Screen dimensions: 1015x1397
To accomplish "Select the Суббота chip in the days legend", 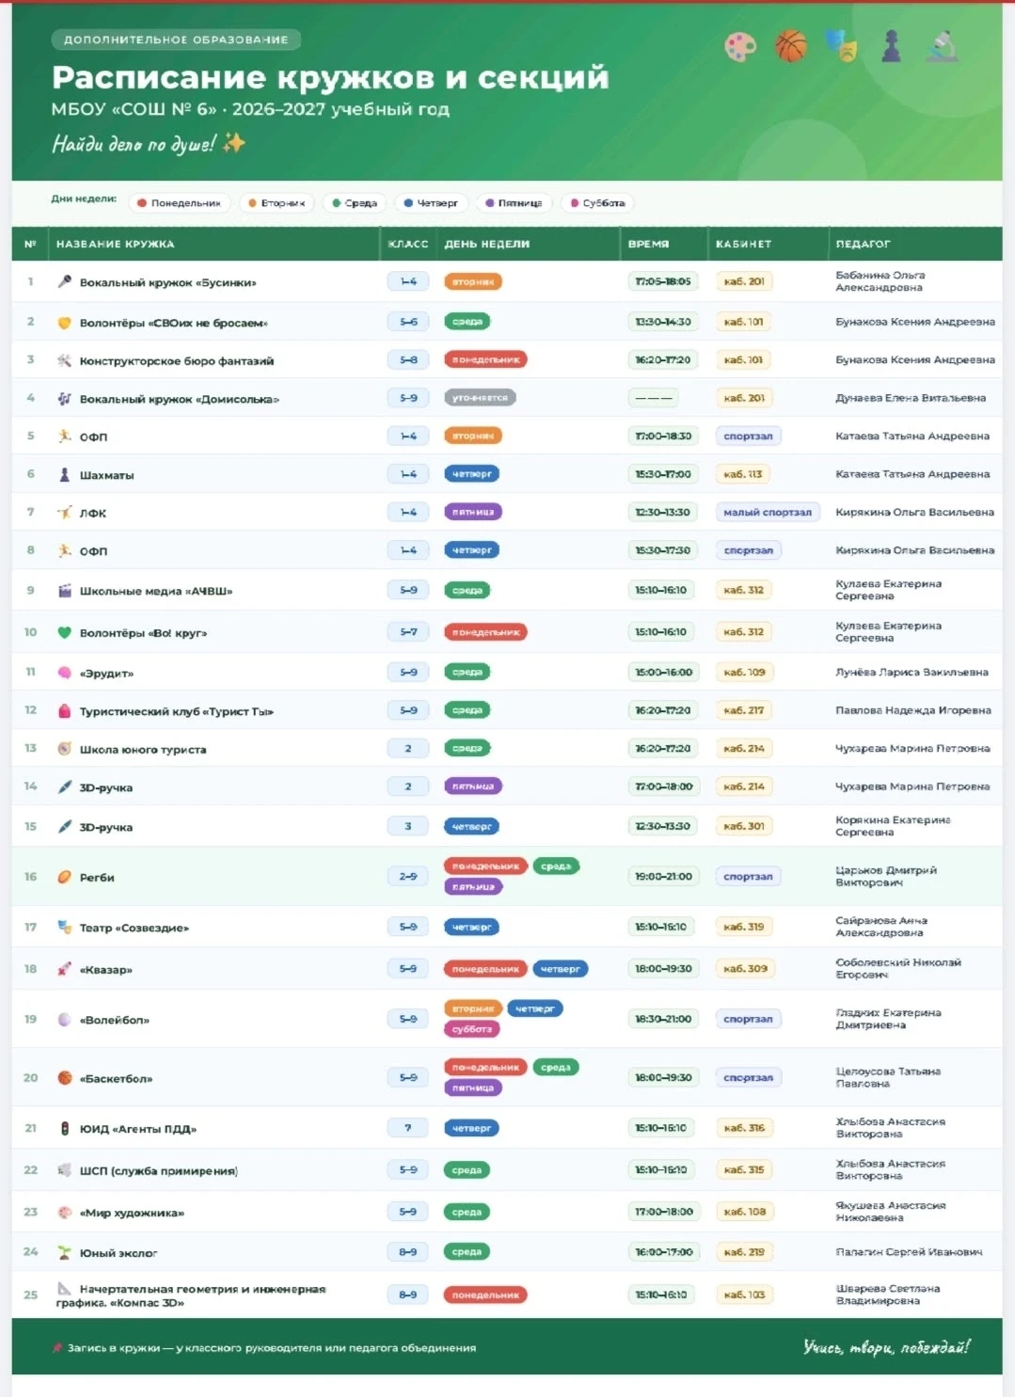I will [597, 203].
